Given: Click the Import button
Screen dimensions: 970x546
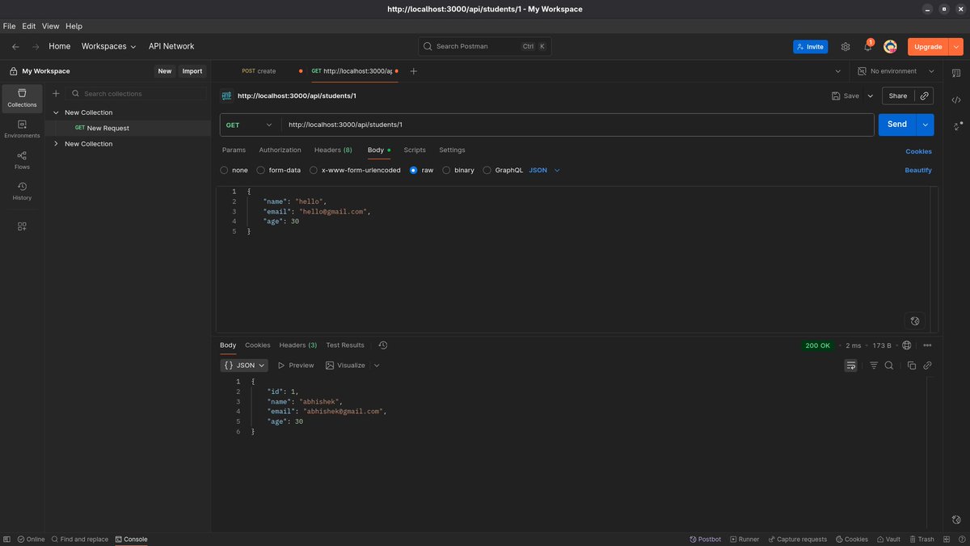Looking at the screenshot, I should (192, 71).
